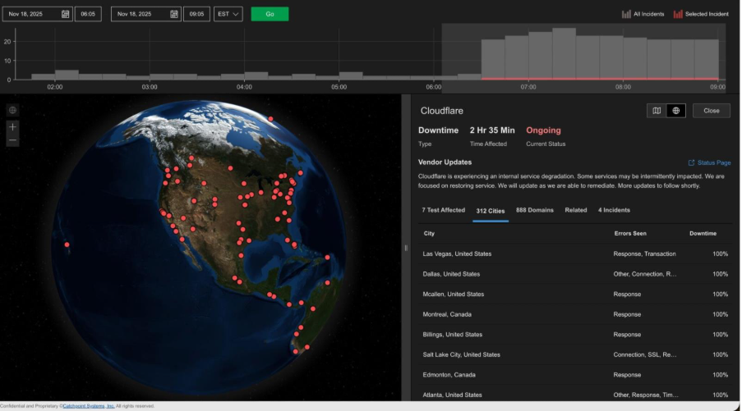Switch to flat map view icon
Image resolution: width=742 pixels, height=411 pixels.
657,111
